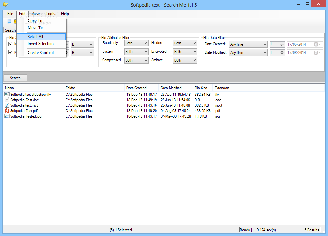Click the image icon of Softpedia Tested.jpg
This screenshot has height=236, width=328.
(7, 116)
